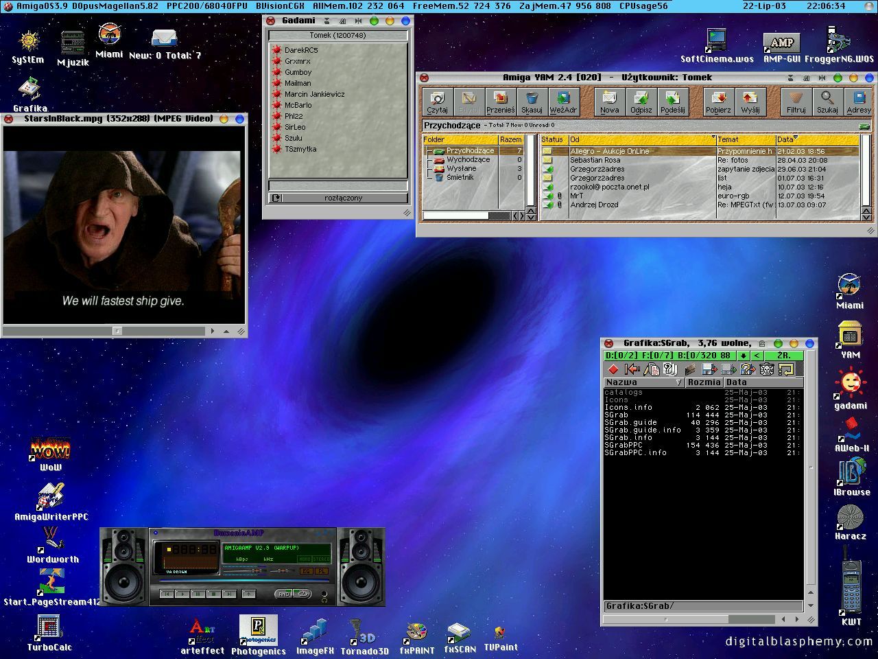Click the Data column header in YAM
Screen dimensions: 878x659
click(817, 139)
